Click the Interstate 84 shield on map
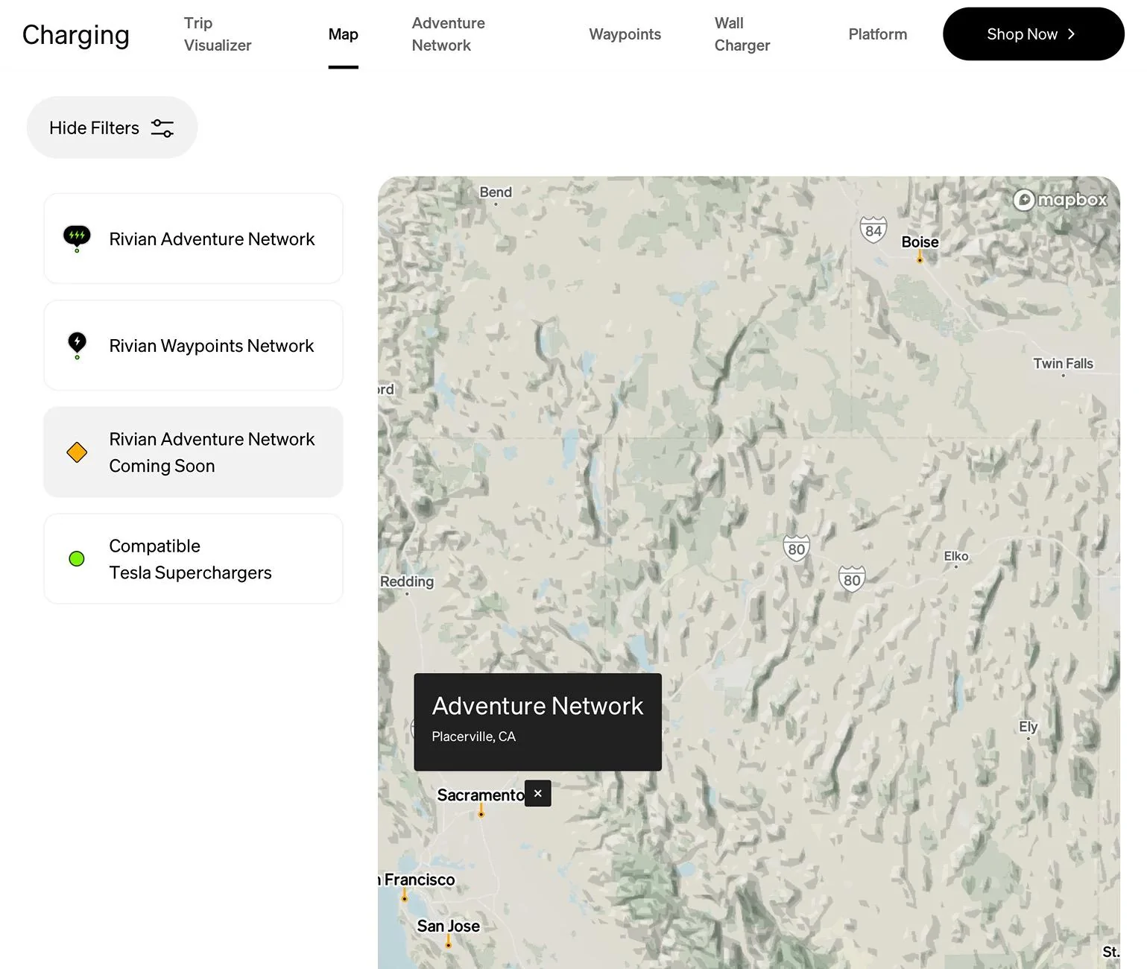1147x969 pixels. tap(873, 230)
